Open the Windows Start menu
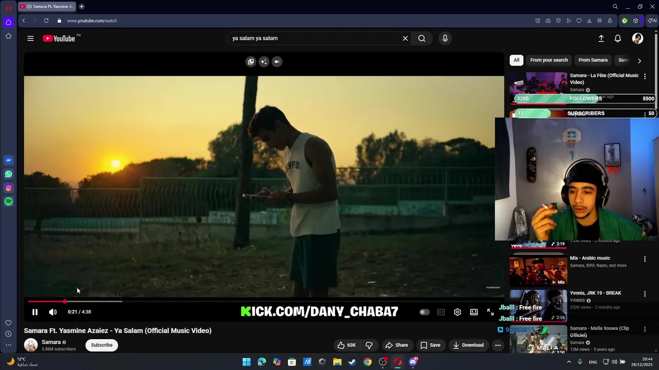 247,362
